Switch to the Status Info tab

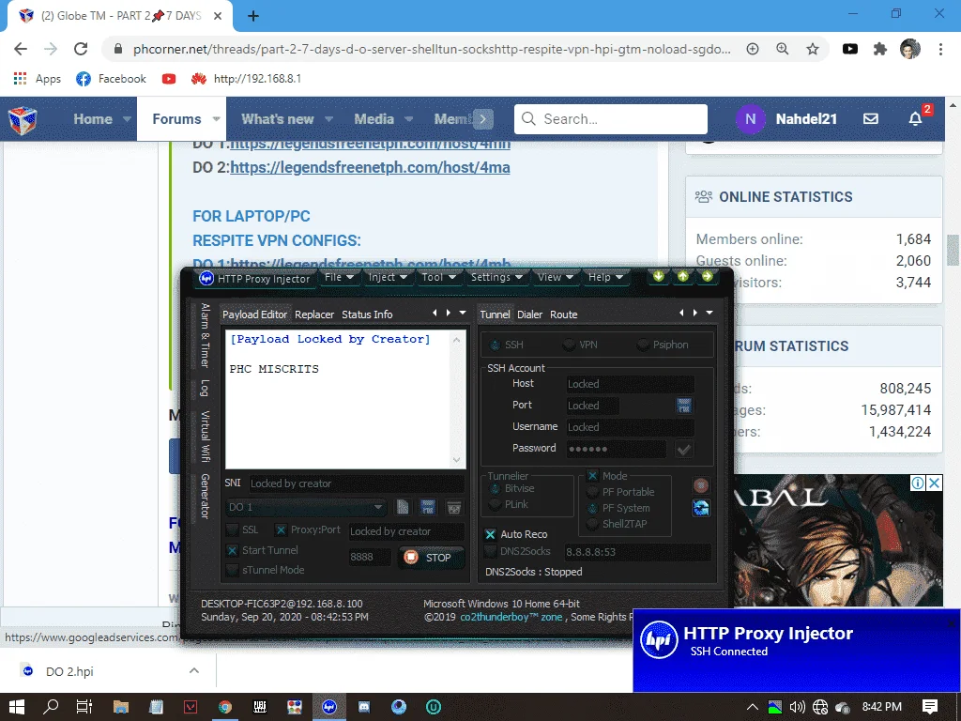367,314
